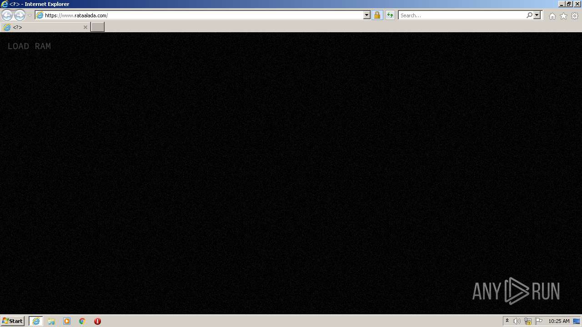Open the search provider dropdown arrow
The image size is (582, 327).
coord(537,15)
